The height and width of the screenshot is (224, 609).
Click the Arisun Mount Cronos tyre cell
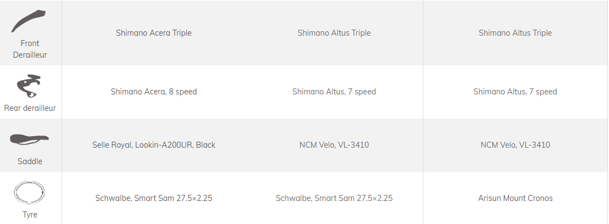click(515, 198)
